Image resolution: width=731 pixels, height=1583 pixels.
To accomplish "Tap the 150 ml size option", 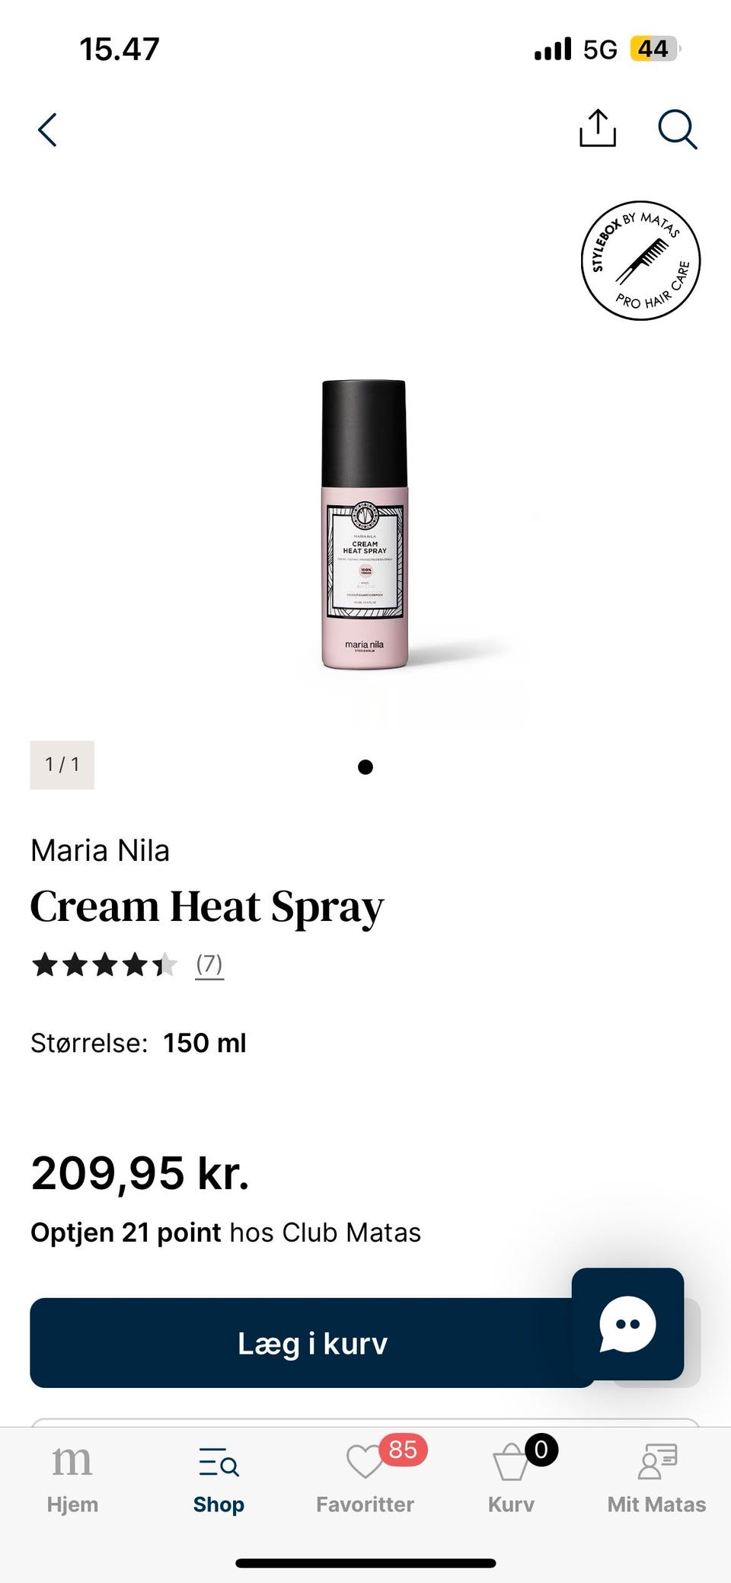I will tap(204, 1043).
